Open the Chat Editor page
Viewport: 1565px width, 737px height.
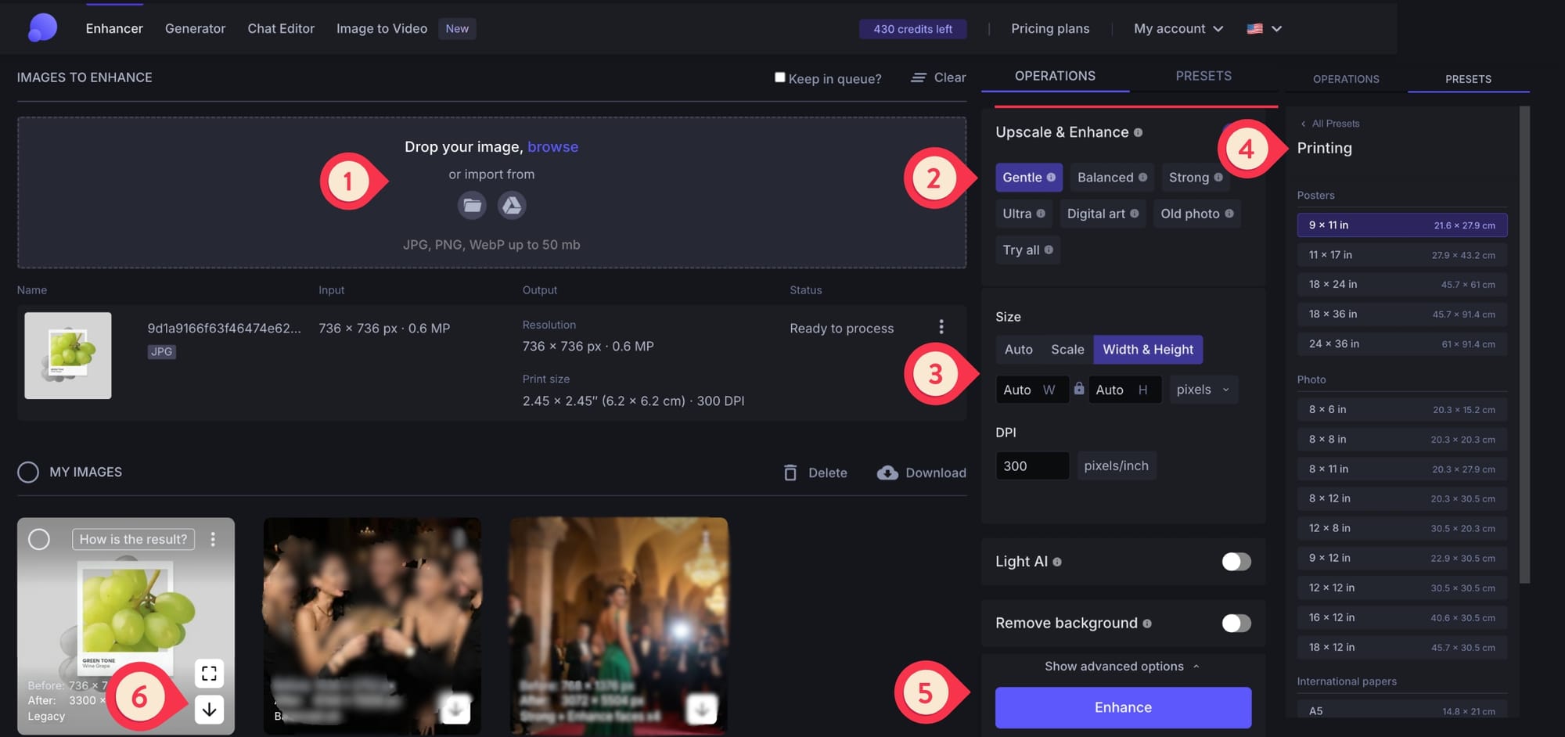[x=280, y=28]
